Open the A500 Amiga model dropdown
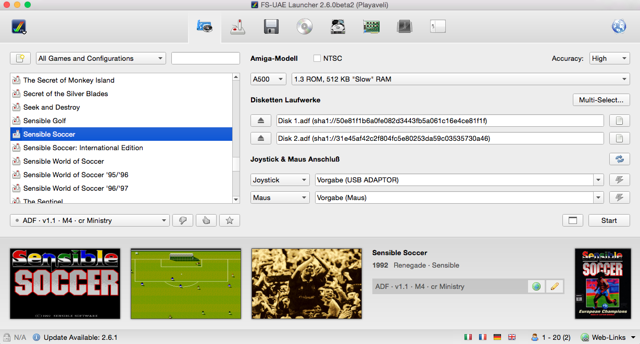640x344 pixels. [x=268, y=79]
